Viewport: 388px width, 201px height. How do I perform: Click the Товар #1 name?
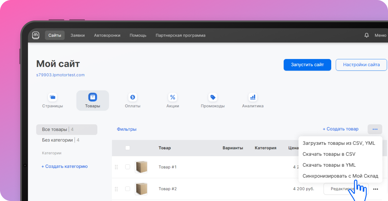[167, 167]
